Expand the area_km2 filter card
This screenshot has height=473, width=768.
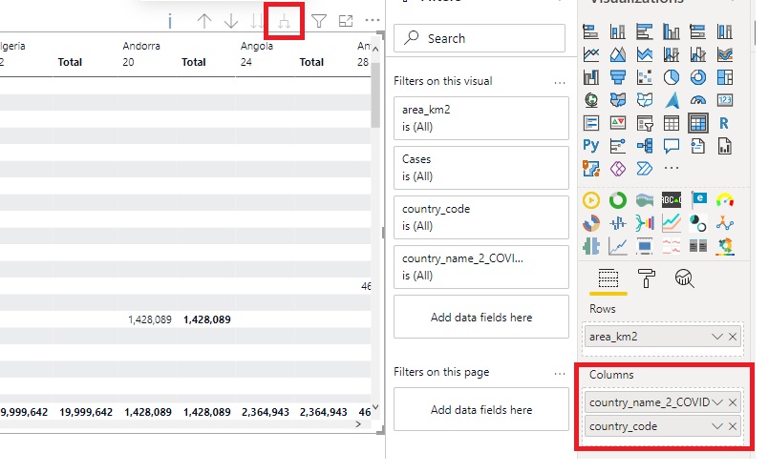pos(481,118)
